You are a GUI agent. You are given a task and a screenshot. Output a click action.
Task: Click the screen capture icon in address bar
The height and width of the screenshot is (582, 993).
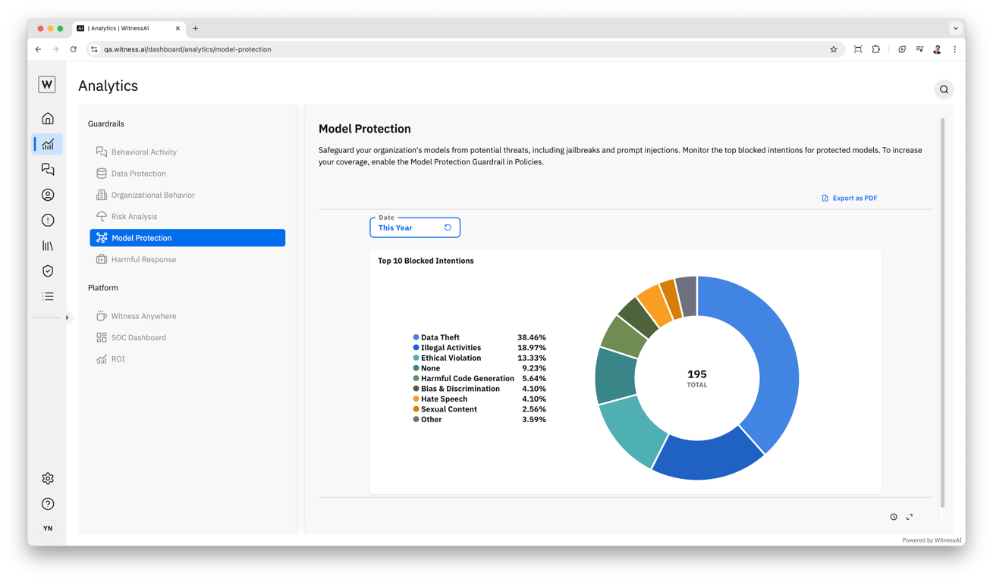click(858, 49)
